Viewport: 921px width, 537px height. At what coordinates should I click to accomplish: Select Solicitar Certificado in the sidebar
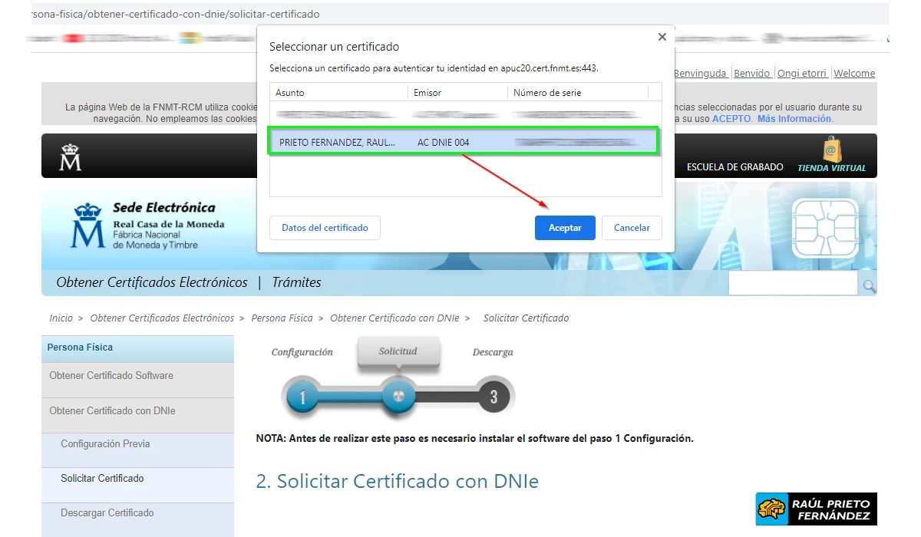click(x=101, y=478)
